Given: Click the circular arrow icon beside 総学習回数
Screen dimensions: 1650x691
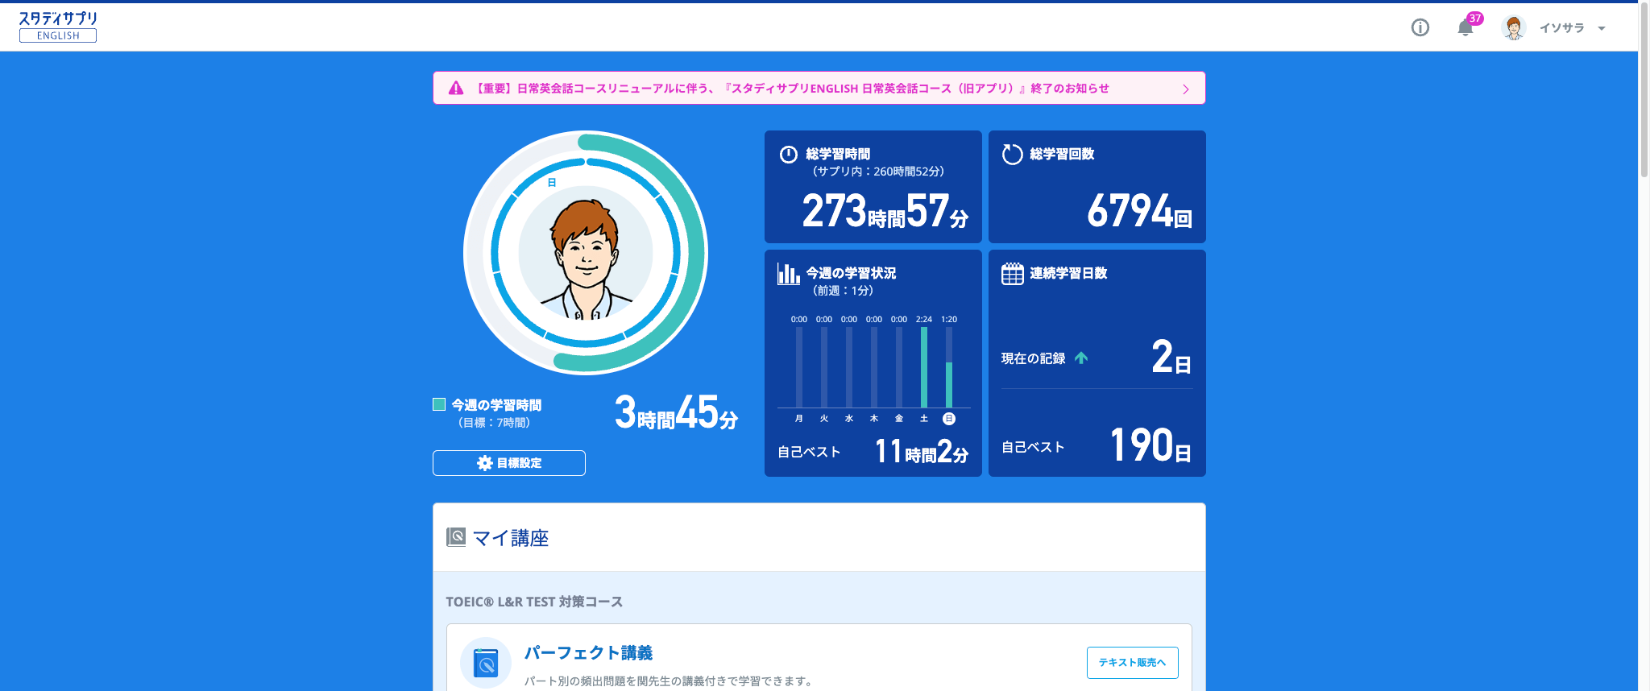Looking at the screenshot, I should tap(1012, 154).
